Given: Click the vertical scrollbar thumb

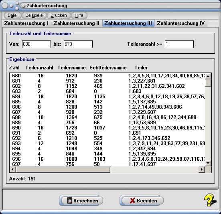Looking at the screenshot, I should (208, 83).
